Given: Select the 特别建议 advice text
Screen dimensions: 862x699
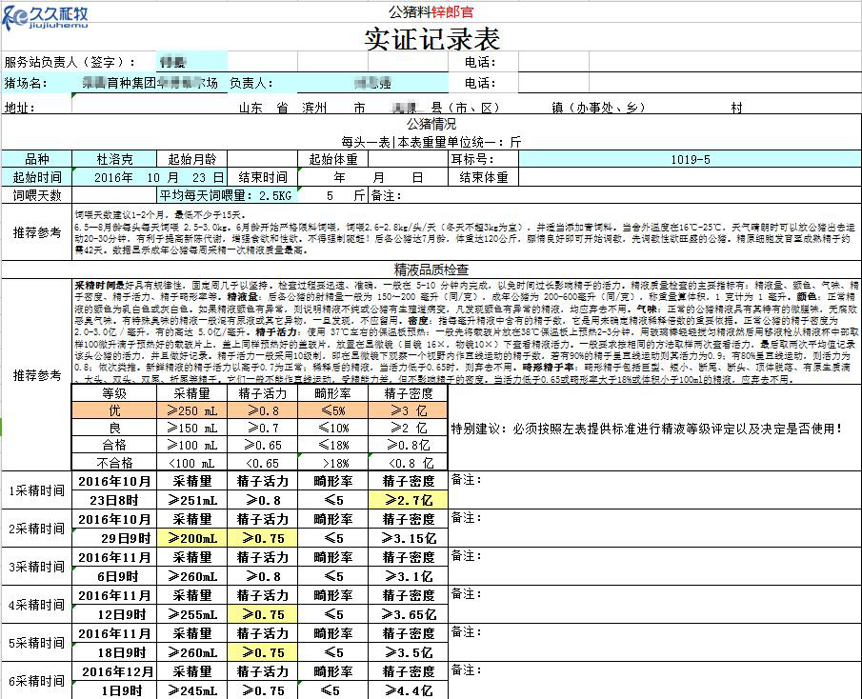Looking at the screenshot, I should click(647, 429).
